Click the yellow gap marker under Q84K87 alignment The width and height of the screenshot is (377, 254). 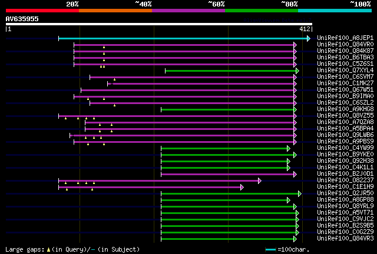click(104, 54)
